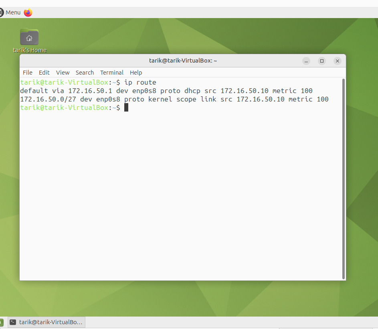Open the Search menu in terminal
The height and width of the screenshot is (329, 378).
tap(85, 73)
